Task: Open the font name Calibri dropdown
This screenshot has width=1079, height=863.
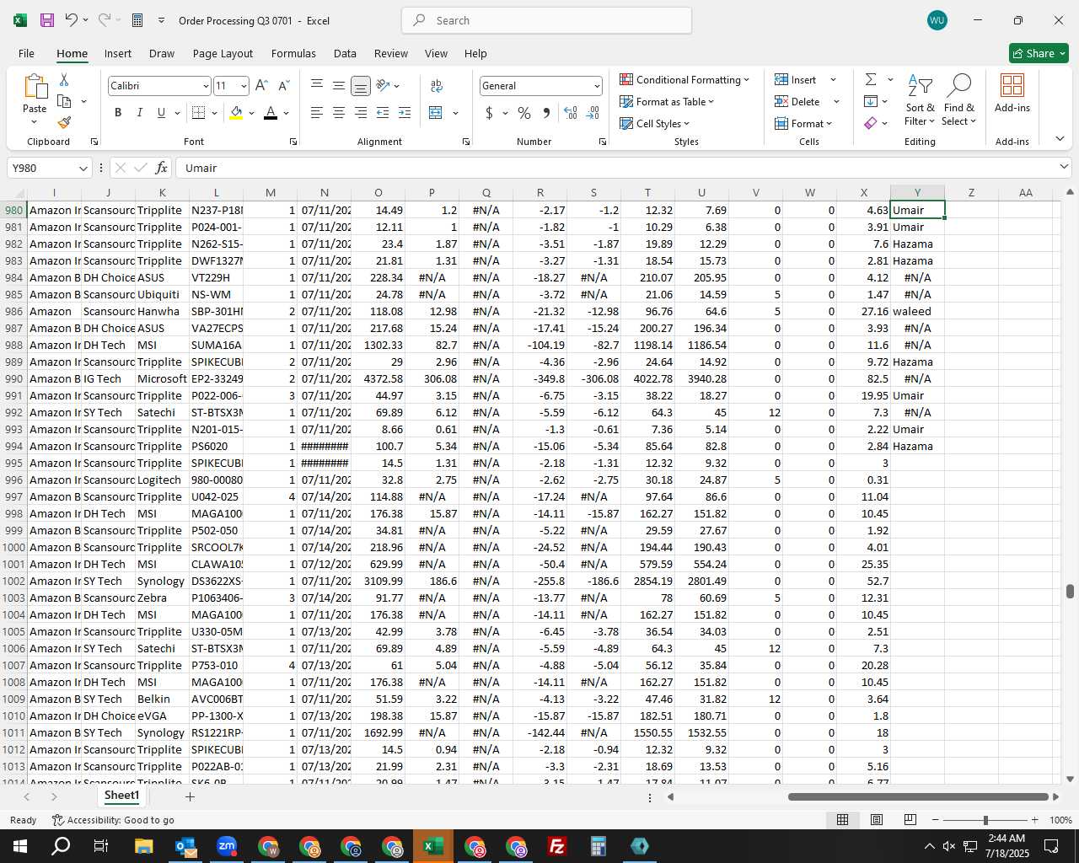Action: [206, 86]
